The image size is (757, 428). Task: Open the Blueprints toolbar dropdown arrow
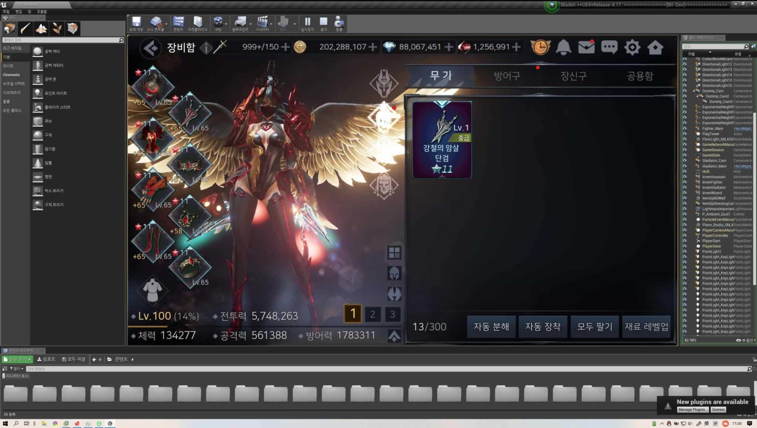(251, 24)
